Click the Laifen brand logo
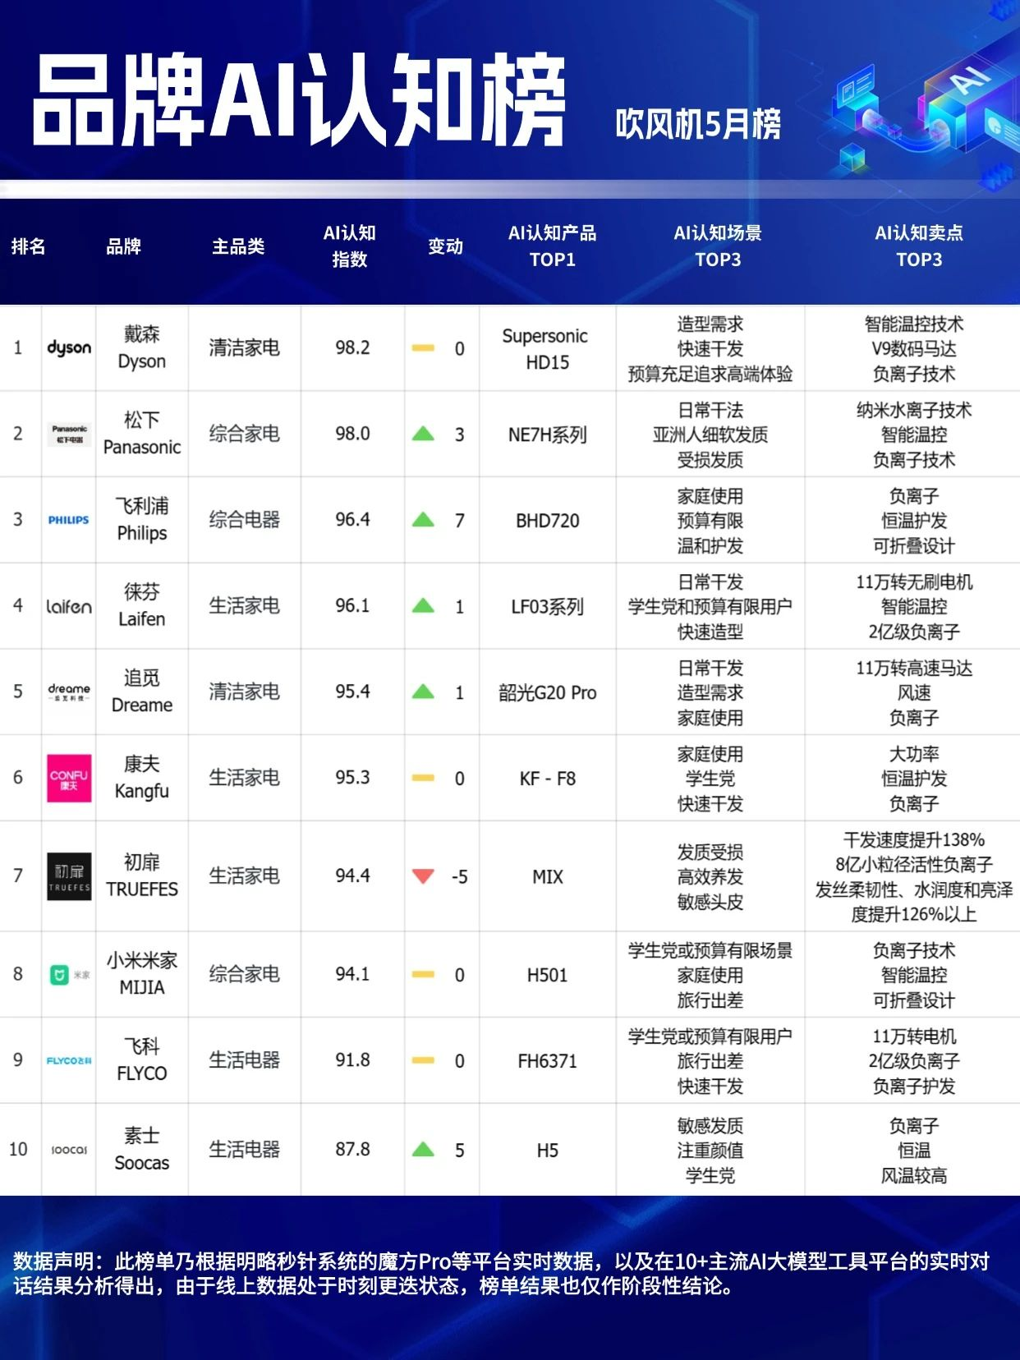 coord(69,607)
